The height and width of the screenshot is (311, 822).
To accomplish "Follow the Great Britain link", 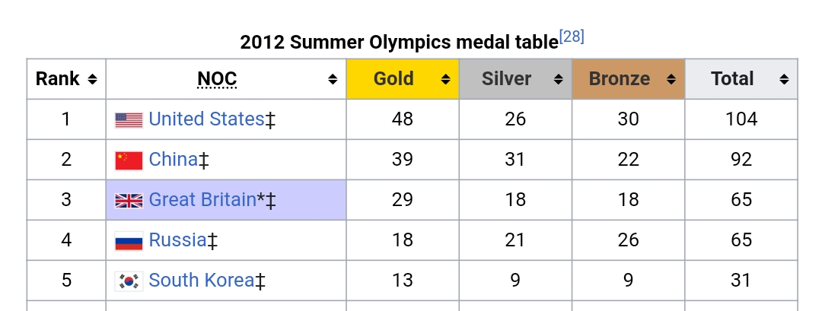I will (x=202, y=200).
